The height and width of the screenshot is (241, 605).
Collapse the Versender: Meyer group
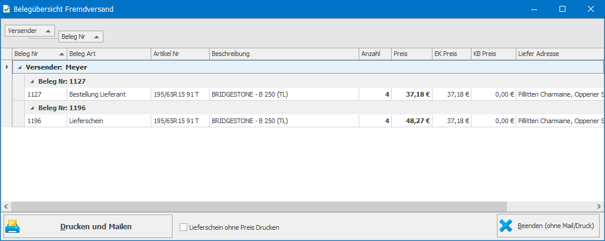click(19, 68)
